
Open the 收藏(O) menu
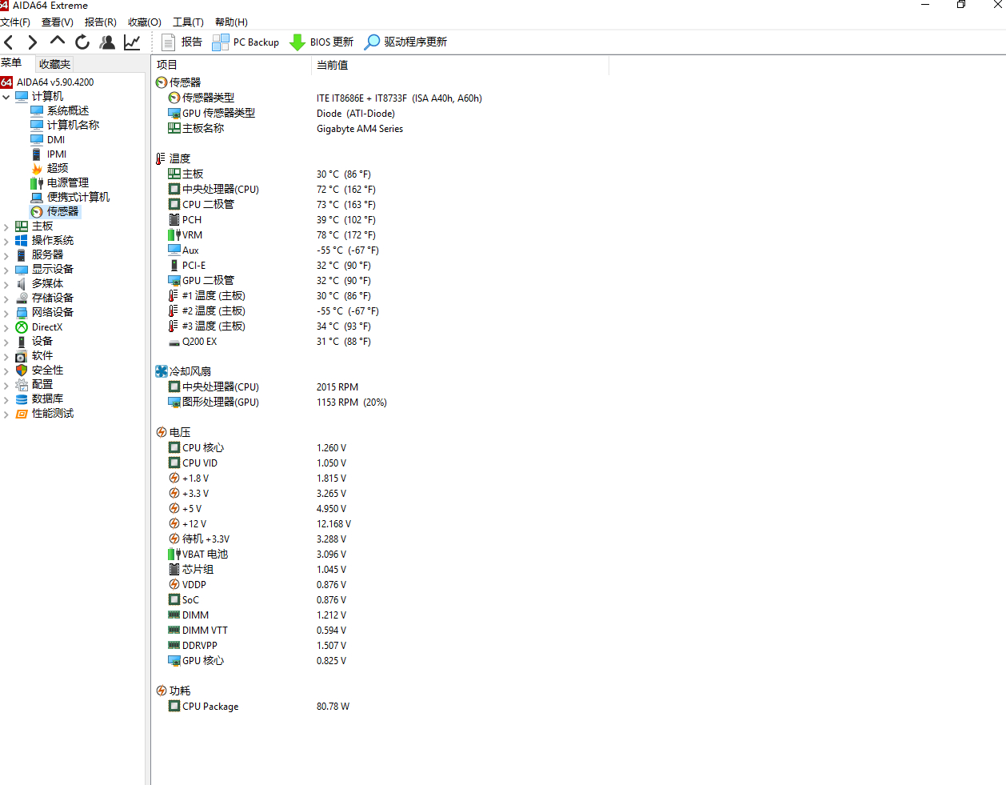(145, 22)
